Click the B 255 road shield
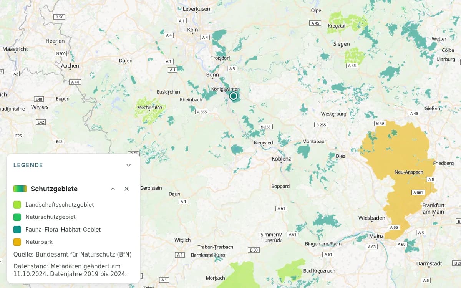Screen dimensions: 461x288 tap(321, 125)
